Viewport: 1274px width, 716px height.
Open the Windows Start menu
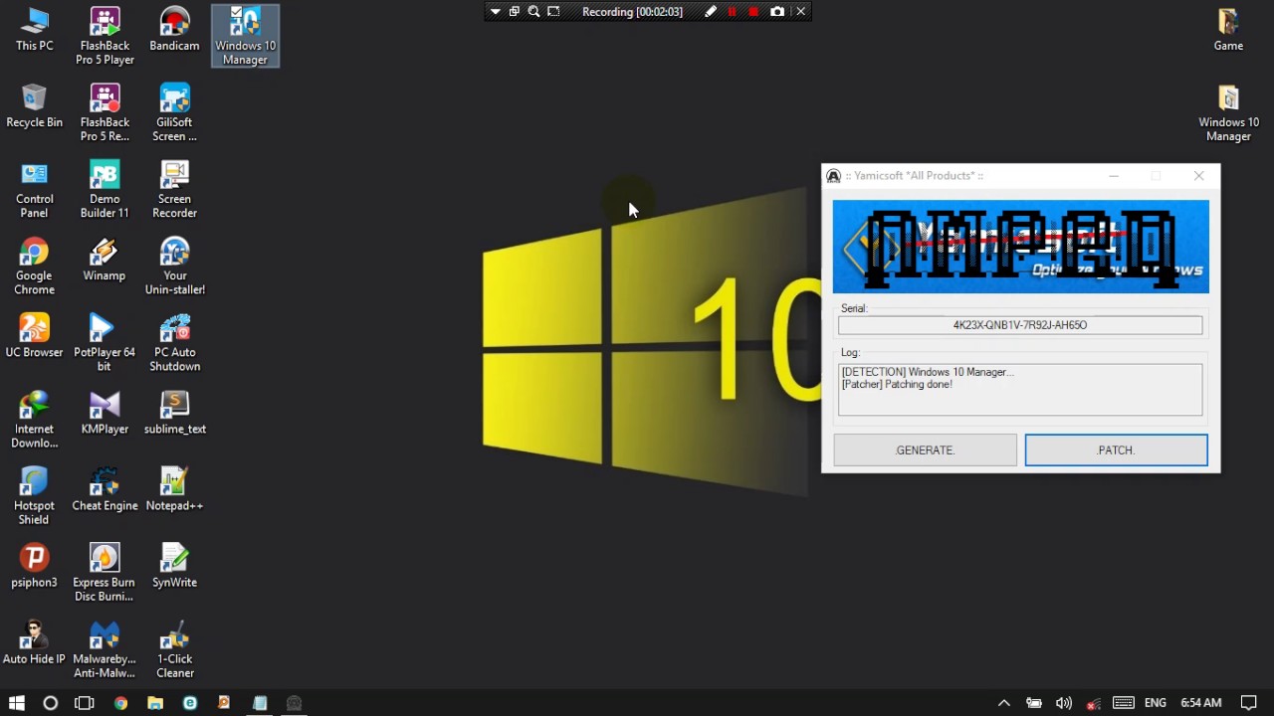tap(16, 703)
